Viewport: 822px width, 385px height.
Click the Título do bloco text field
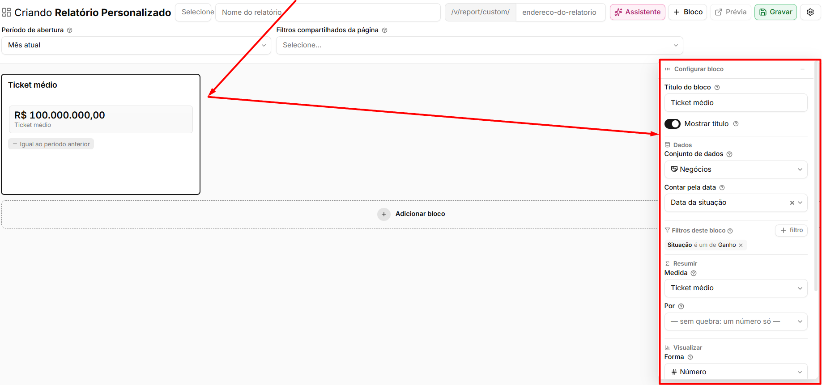[736, 103]
